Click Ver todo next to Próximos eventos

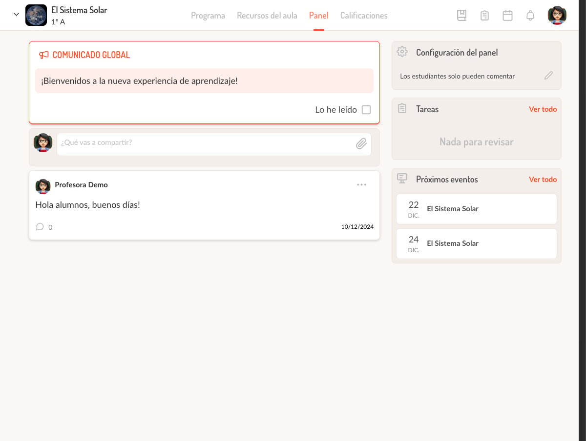click(x=543, y=180)
